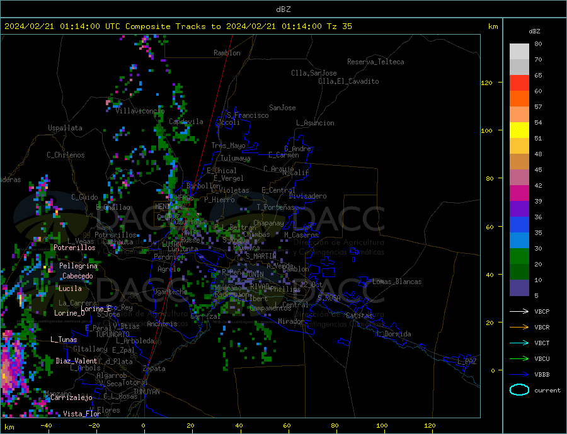This screenshot has width=567, height=434.
Task: Click the cyan 'current' ellipse in the legend
Action: 519,390
